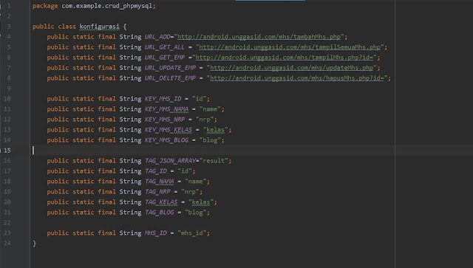Click the TAG_BLOG constant name
This screenshot has width=473, height=268.
160,212
